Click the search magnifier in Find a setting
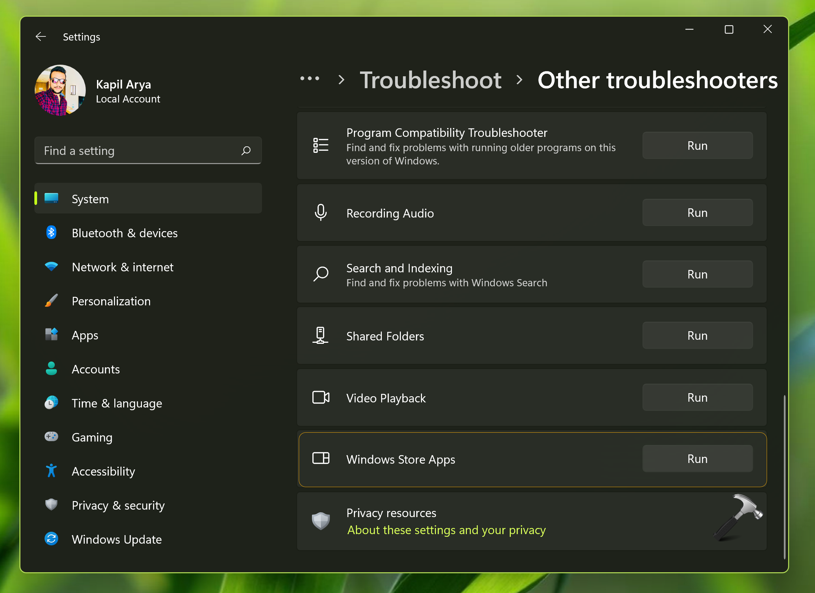The height and width of the screenshot is (593, 815). (x=246, y=150)
